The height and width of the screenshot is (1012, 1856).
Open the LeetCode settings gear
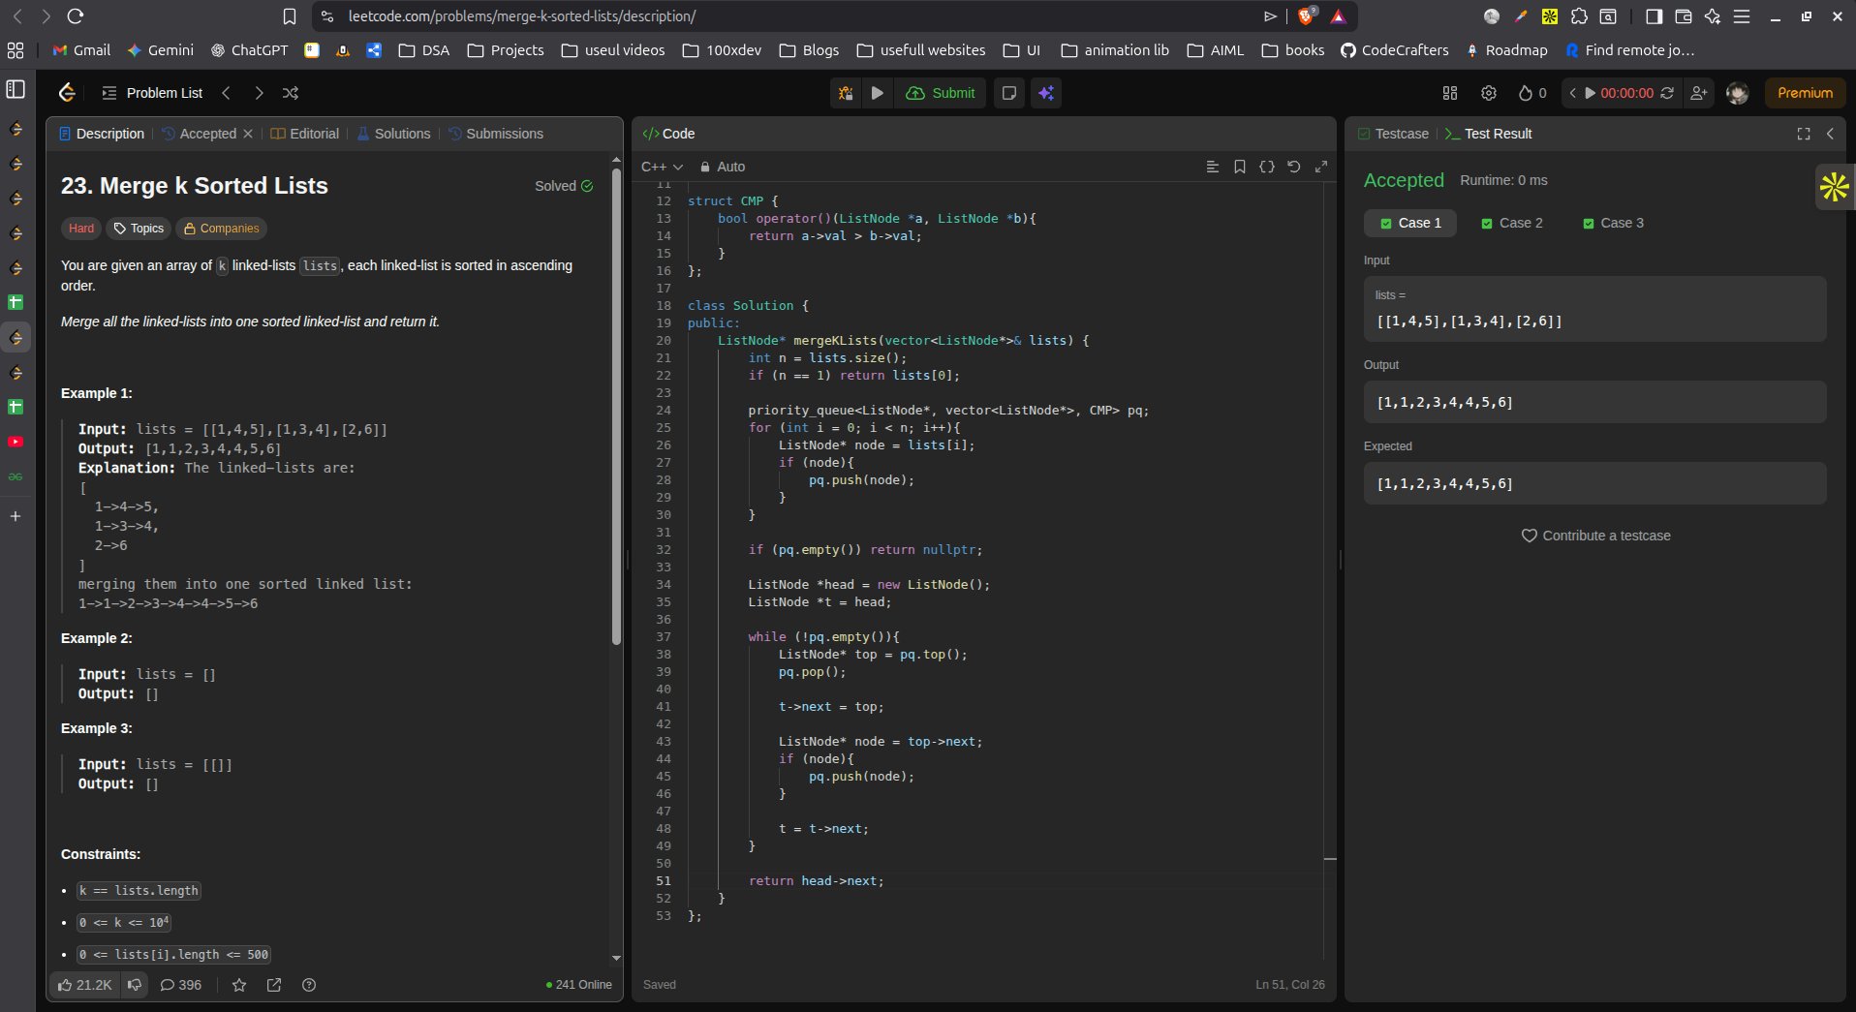pyautogui.click(x=1489, y=93)
